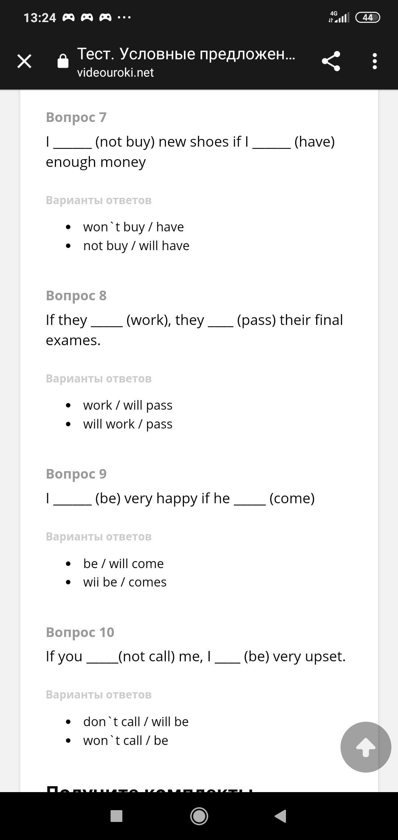The width and height of the screenshot is (398, 840).
Task: Tap the battery indicator in status bar
Action: 367,17
